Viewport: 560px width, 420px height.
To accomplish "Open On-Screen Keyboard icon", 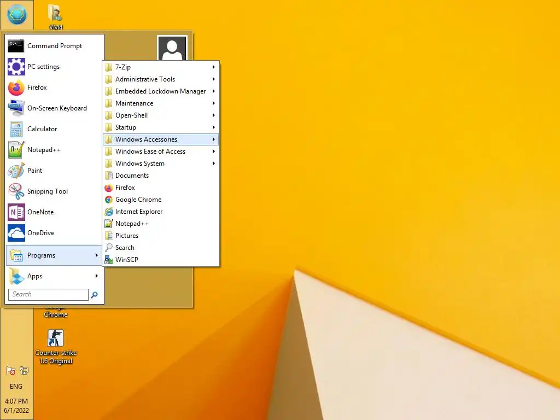I will coord(16,108).
